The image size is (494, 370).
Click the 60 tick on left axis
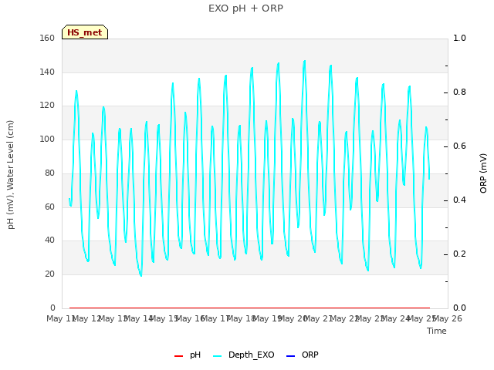[x=49, y=207]
